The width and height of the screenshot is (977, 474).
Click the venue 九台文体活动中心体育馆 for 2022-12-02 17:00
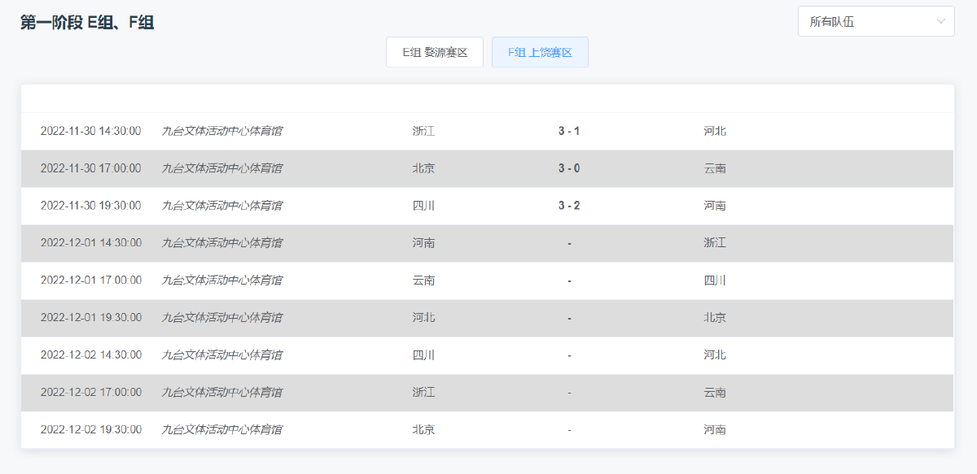tap(221, 393)
